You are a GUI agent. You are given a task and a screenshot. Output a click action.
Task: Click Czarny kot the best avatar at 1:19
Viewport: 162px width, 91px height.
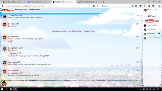tap(5, 16)
